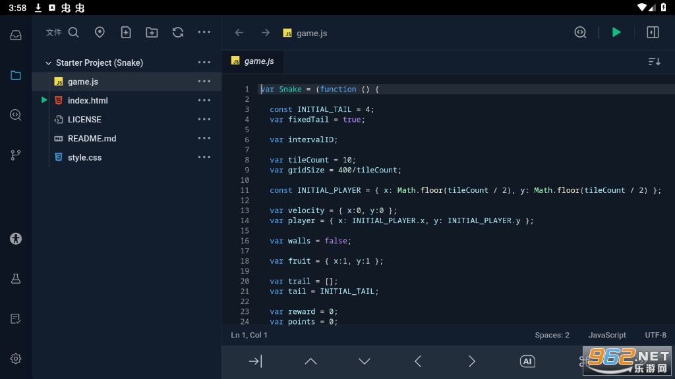The height and width of the screenshot is (379, 675).
Task: Change Spaces: 2 indentation setting
Action: pyautogui.click(x=552, y=335)
